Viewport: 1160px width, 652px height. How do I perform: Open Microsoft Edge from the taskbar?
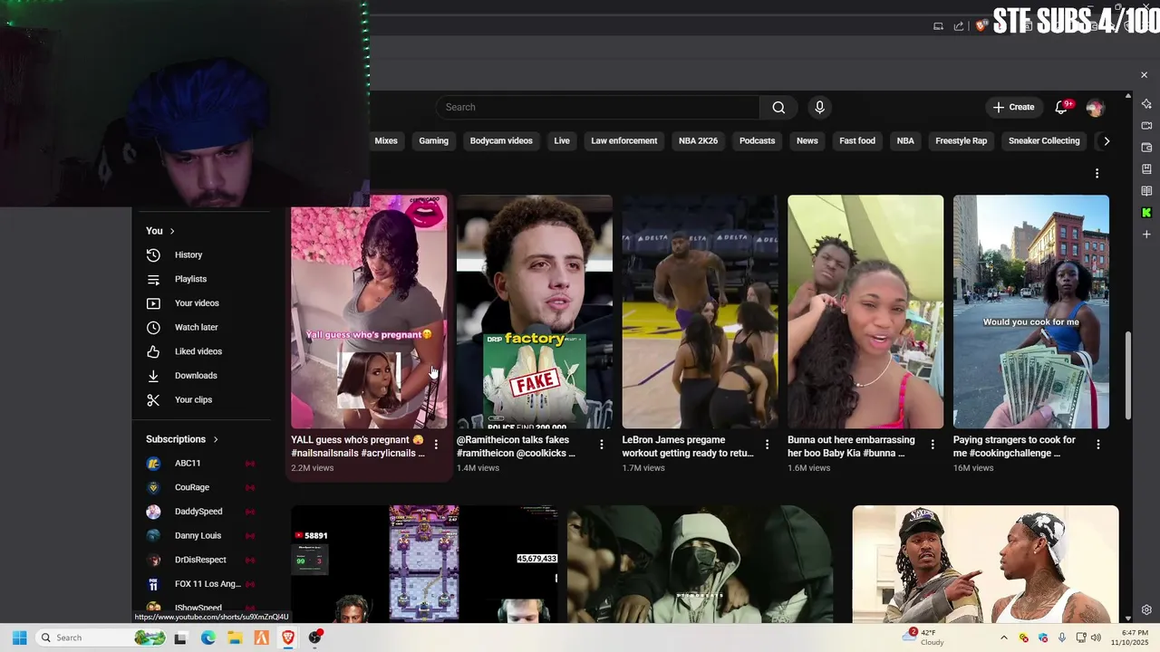[x=208, y=638]
